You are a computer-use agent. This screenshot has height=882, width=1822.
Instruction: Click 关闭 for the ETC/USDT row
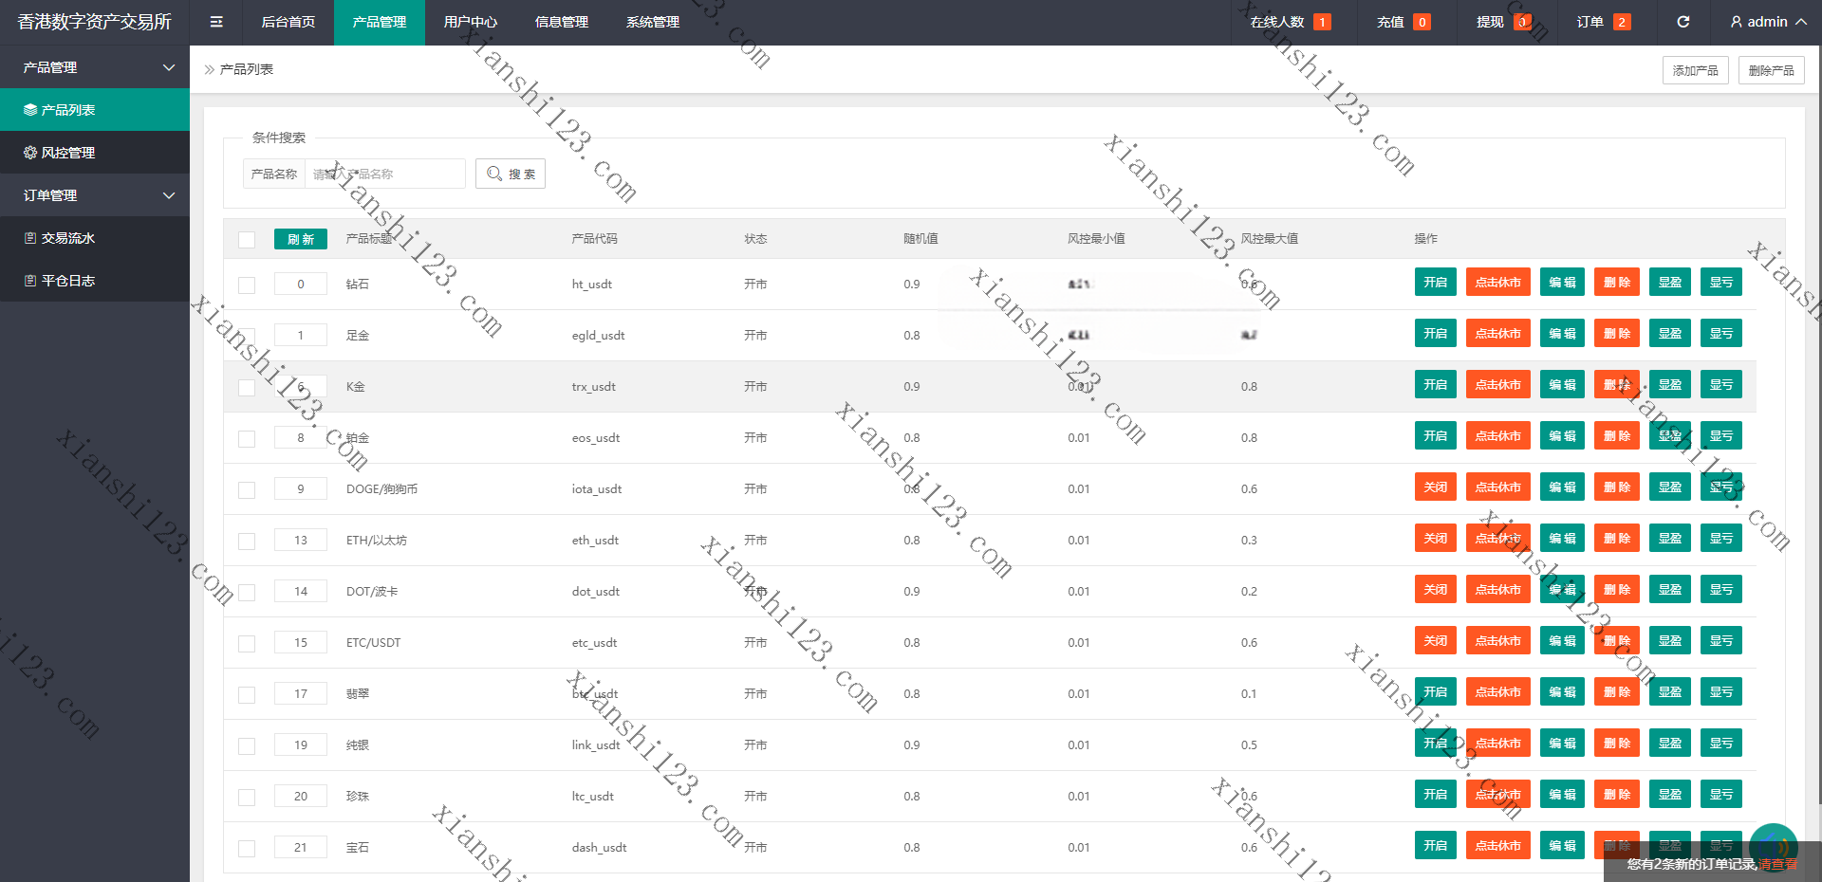click(x=1436, y=641)
